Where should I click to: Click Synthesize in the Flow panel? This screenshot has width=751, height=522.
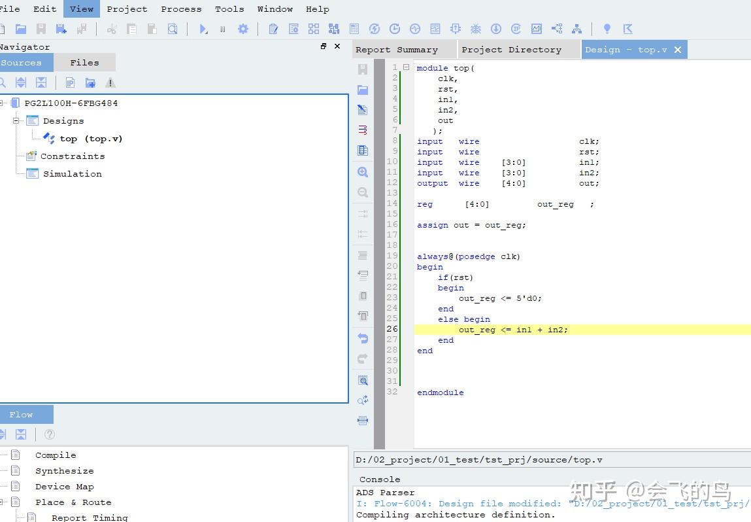point(64,471)
